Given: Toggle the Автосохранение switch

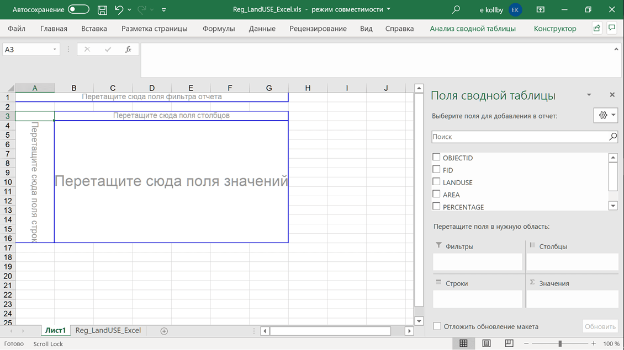Looking at the screenshot, I should pyautogui.click(x=78, y=9).
